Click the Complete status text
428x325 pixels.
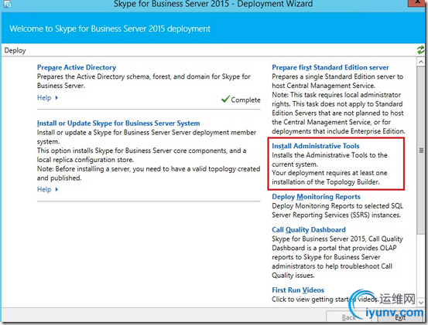245,100
